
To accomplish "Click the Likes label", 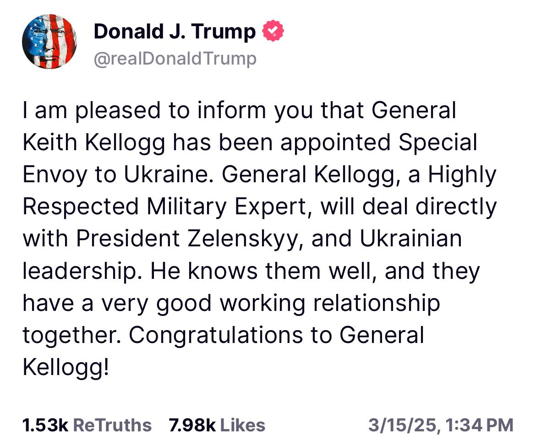I will [x=243, y=425].
